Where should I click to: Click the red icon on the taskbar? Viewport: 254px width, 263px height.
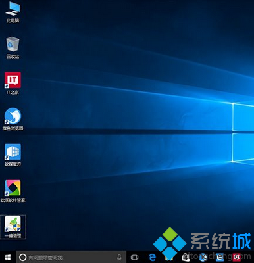coord(237,257)
